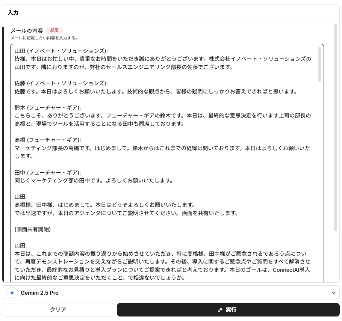Click the 必須 required badge

click(54, 30)
